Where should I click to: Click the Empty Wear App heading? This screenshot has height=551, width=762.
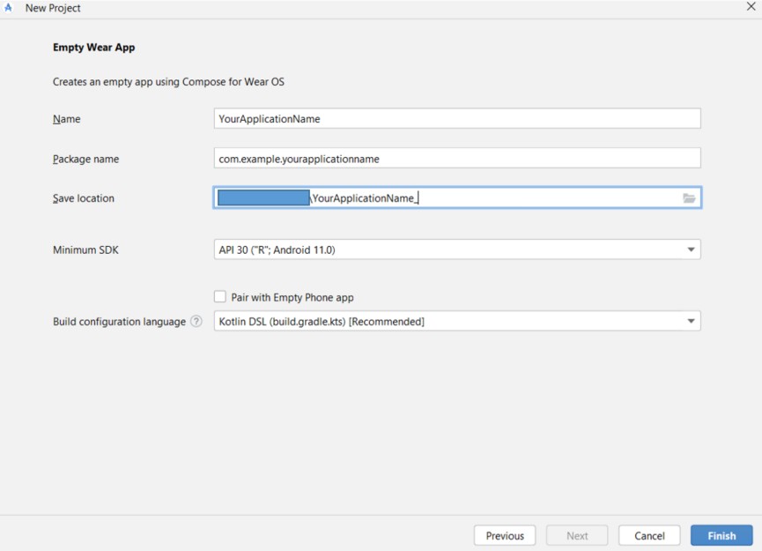pos(93,48)
